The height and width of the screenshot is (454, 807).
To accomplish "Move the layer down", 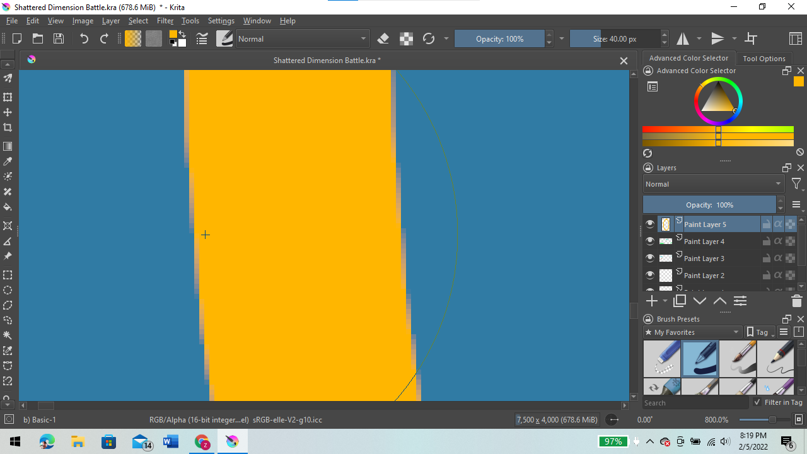I will point(700,301).
